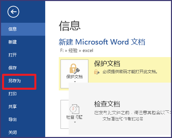Image resolution: width=172 pixels, height=138 pixels.
Task: Choose 保存 in the sidebar
Action: click(23, 68)
